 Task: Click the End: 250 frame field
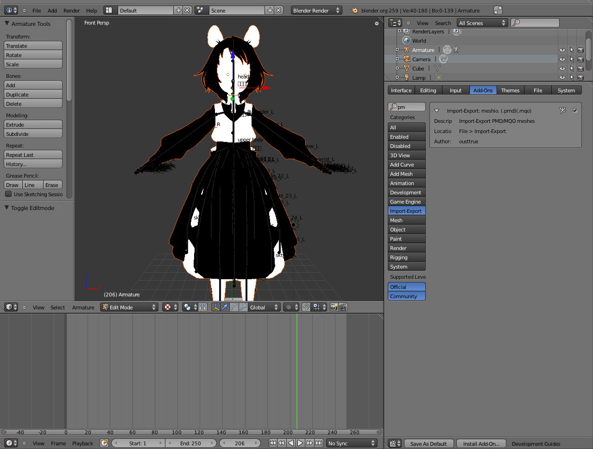click(x=190, y=443)
